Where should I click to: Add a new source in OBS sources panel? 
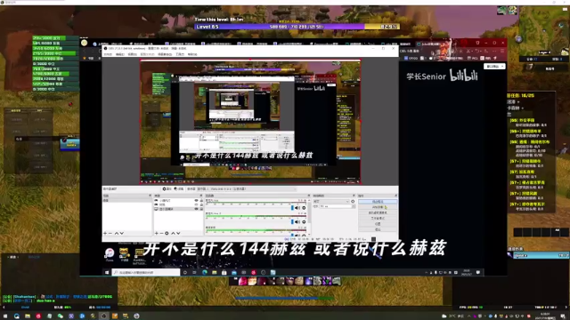(x=157, y=233)
